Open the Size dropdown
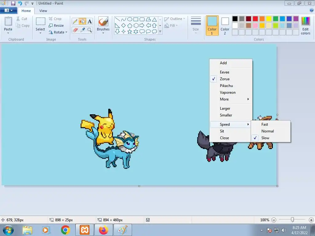Screen dimensions: 315x236 point(196,26)
